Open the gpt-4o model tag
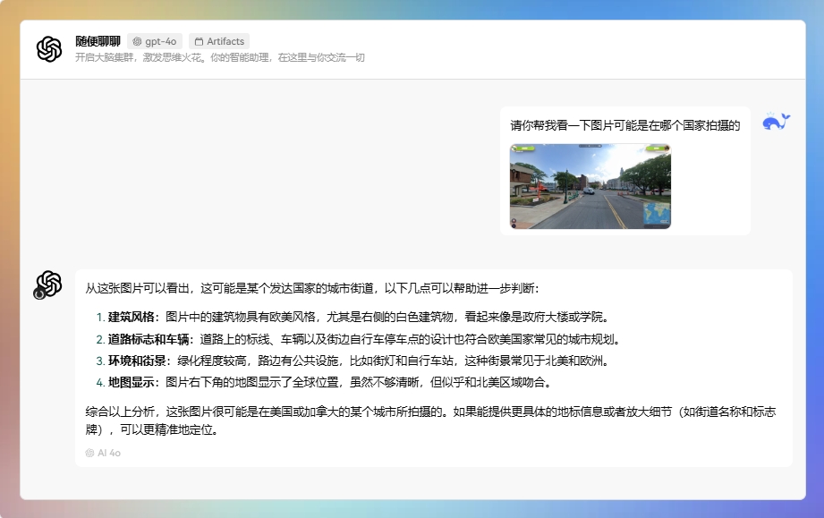 tap(155, 41)
